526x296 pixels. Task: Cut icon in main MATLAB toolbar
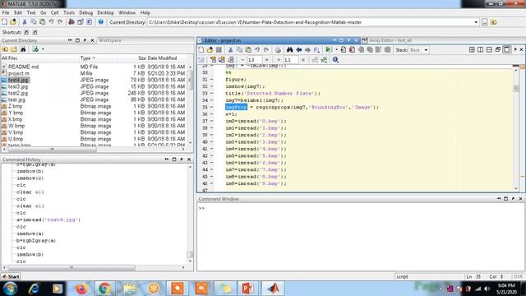coord(25,22)
